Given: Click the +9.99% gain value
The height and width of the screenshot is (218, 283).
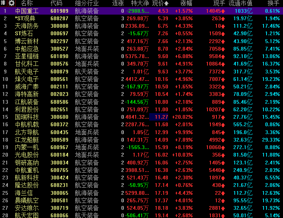Looking at the screenshot, I should tap(184, 133).
